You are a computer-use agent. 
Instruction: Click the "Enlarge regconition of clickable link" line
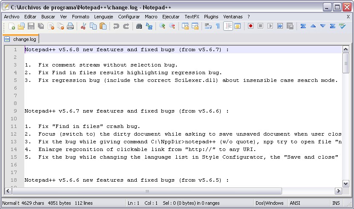point(140,149)
